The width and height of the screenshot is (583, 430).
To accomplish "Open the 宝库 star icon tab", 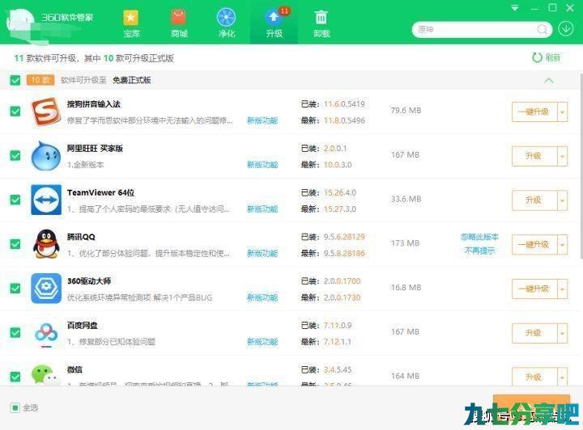I will (x=131, y=23).
